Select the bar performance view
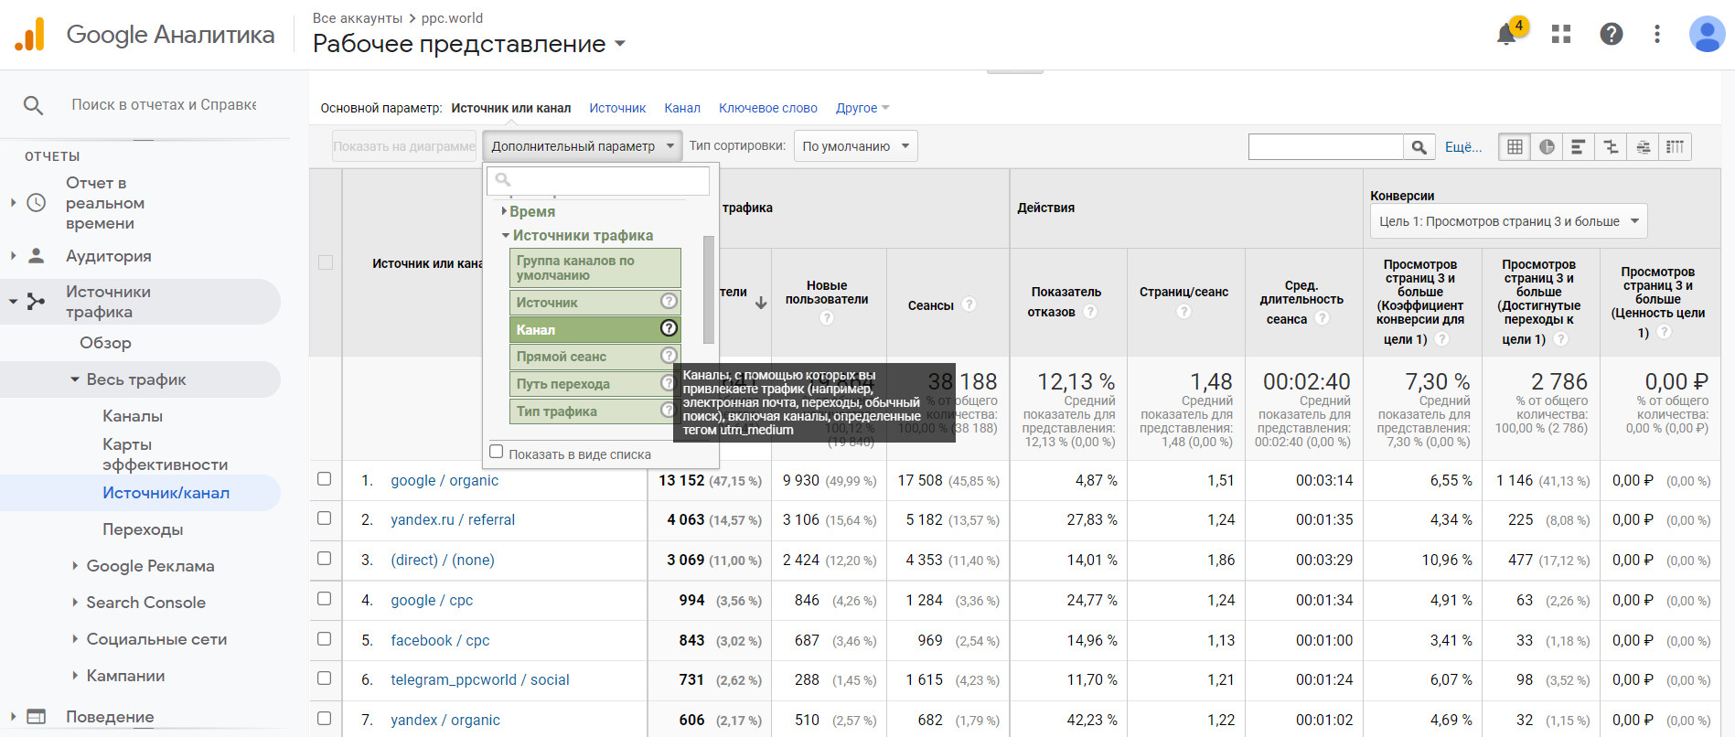 coord(1578,147)
